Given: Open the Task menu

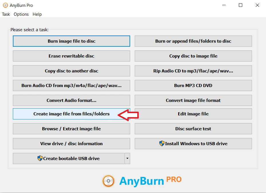Looking at the screenshot, I should (x=6, y=14).
